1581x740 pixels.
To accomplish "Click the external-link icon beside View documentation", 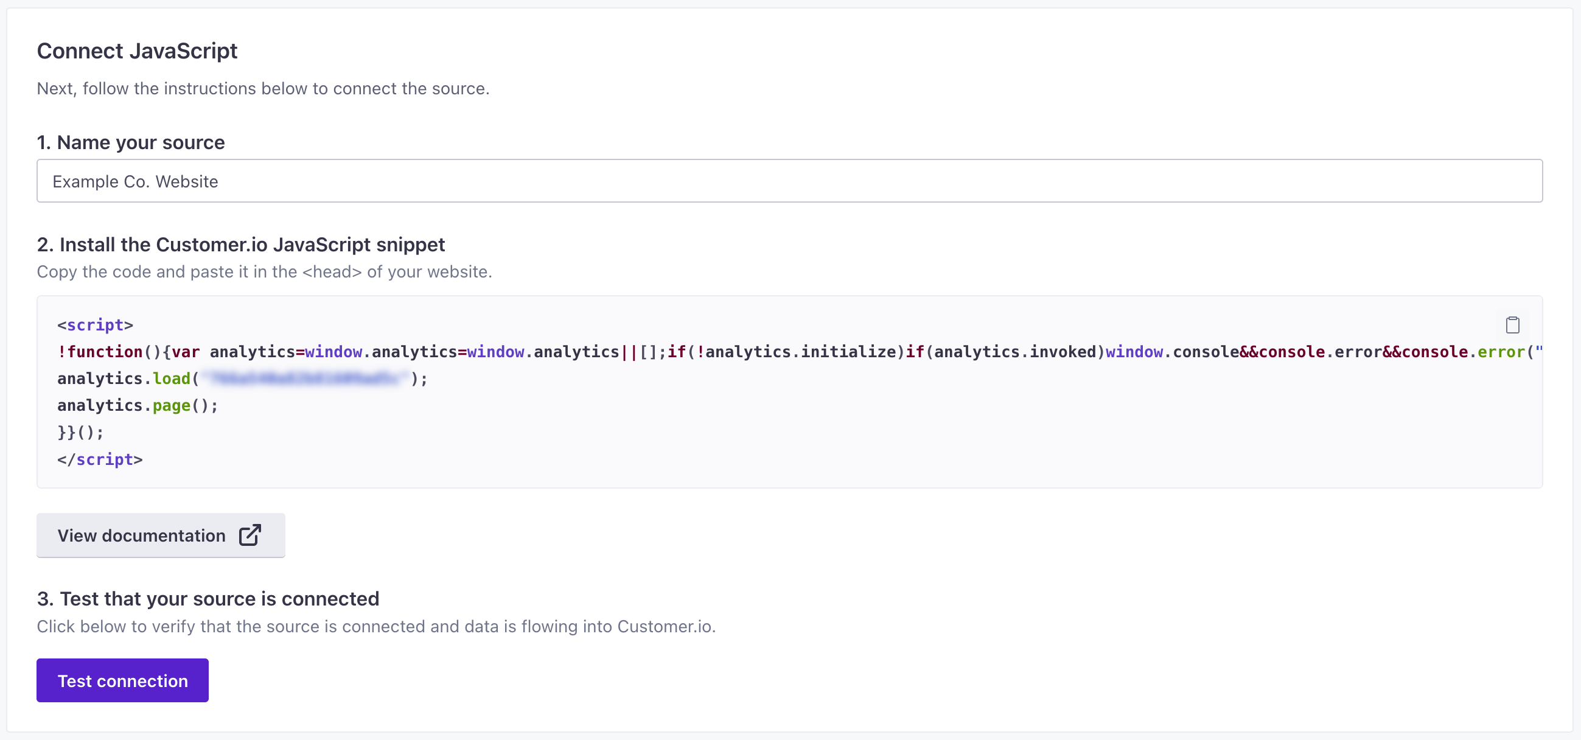I will [x=250, y=535].
